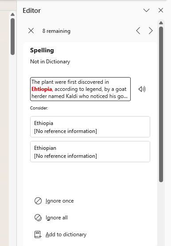The height and width of the screenshot is (246, 171).
Task: Click the '8 remaining' counter text
Action: coord(56,31)
